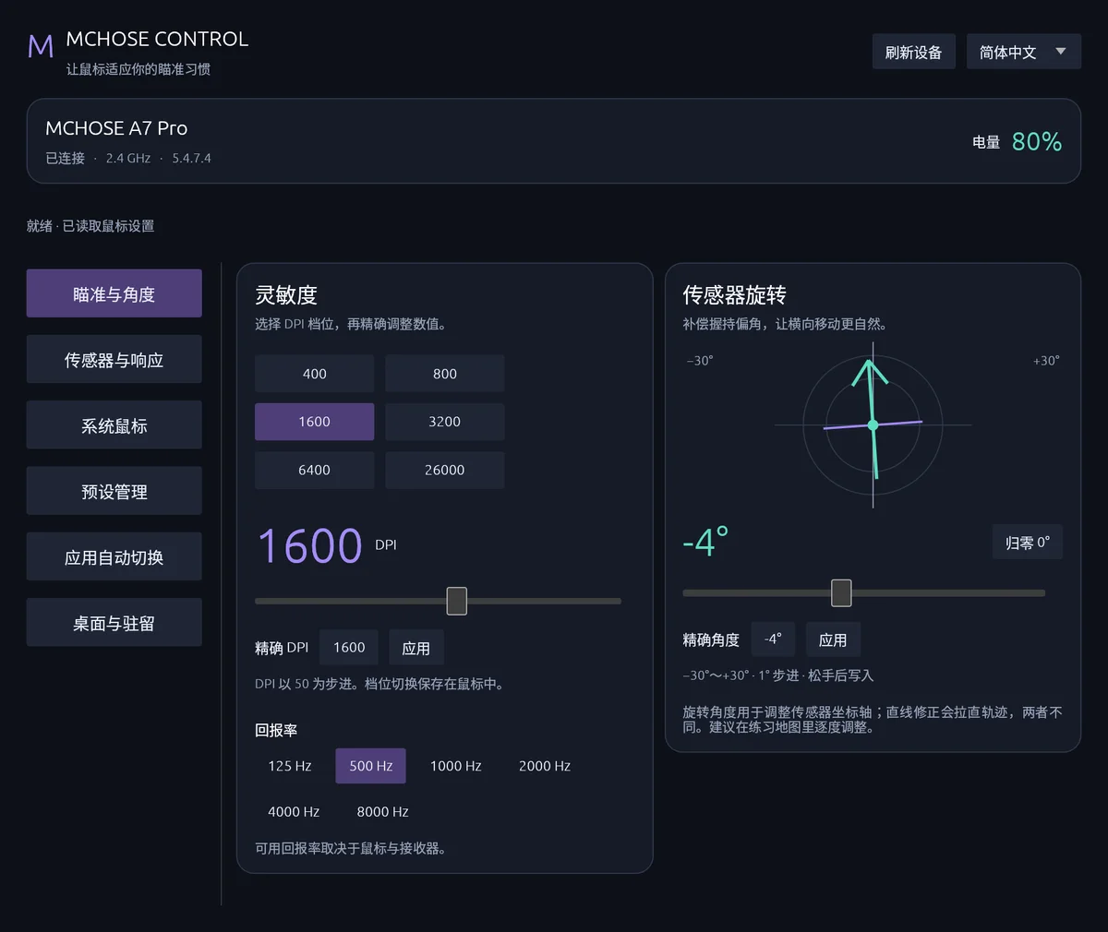This screenshot has height=932, width=1108.
Task: Click the 回报率 section label
Action: coord(276,730)
